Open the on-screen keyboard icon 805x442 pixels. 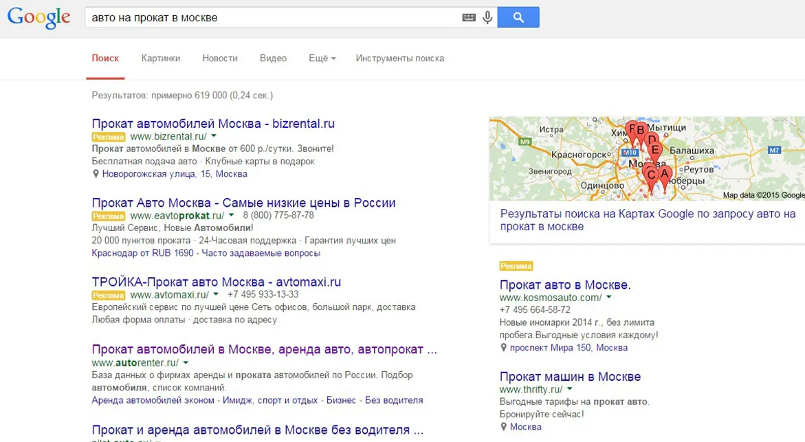click(x=469, y=17)
